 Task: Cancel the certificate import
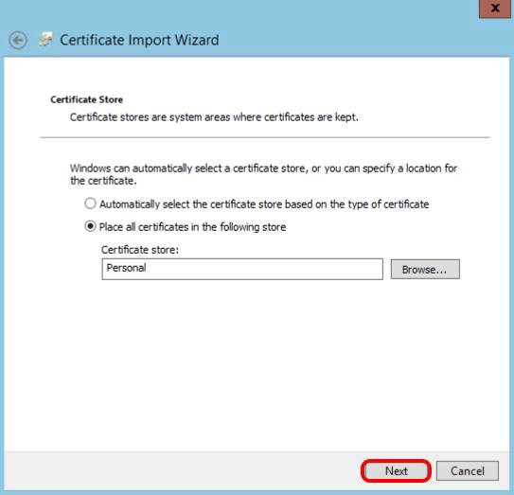tap(467, 470)
